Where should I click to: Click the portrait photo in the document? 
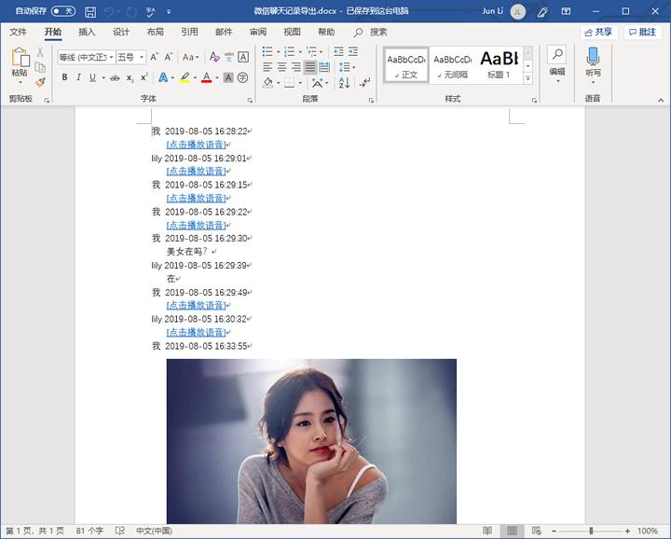311,440
